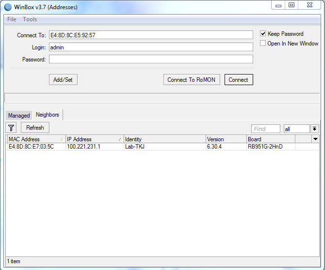Expand the column chooser dropdown arrow
The width and height of the screenshot is (325, 270).
pos(315,139)
